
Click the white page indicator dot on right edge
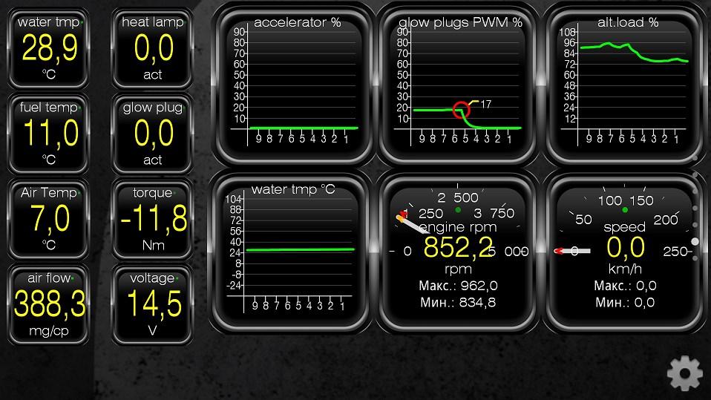coord(695,242)
